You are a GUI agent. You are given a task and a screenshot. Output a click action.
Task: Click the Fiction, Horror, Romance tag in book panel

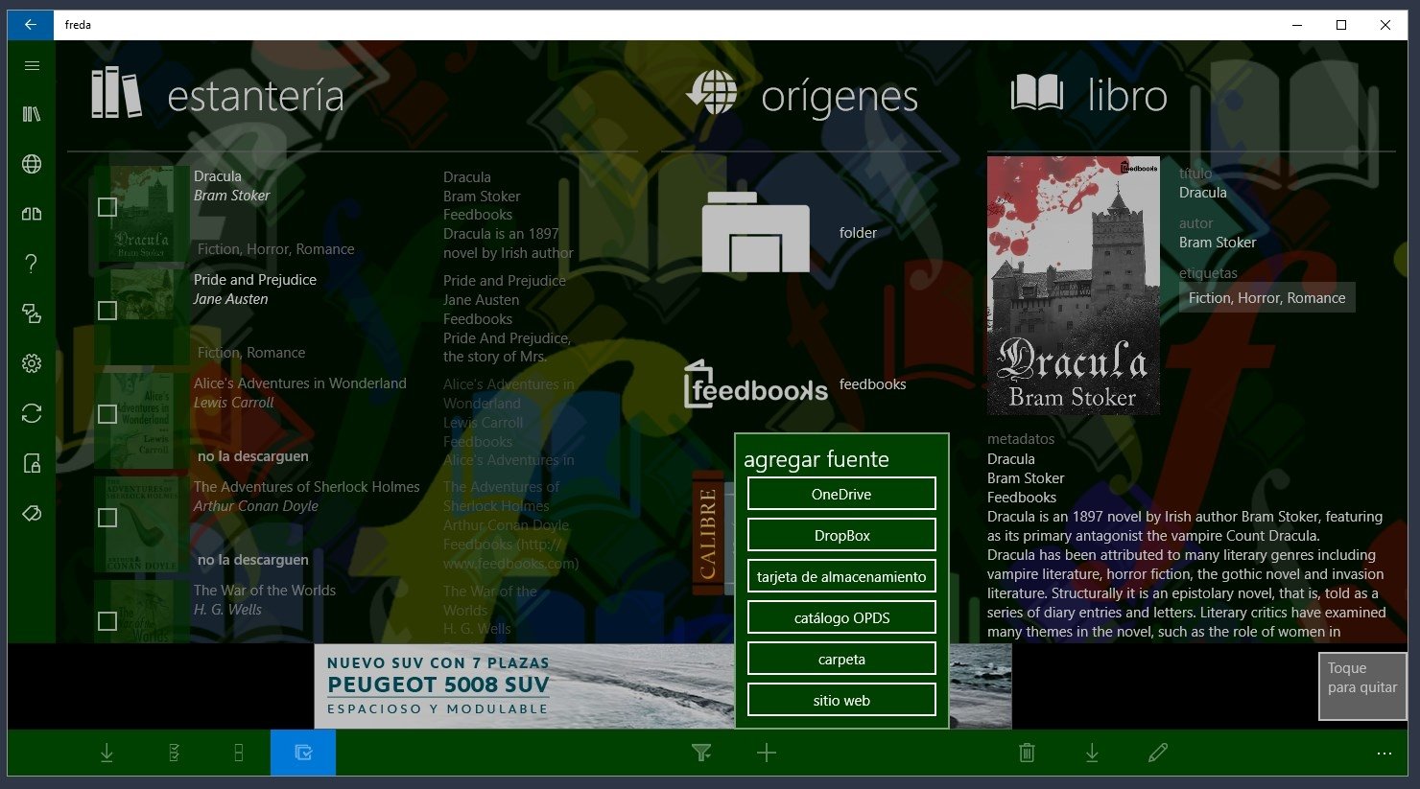tap(1266, 298)
